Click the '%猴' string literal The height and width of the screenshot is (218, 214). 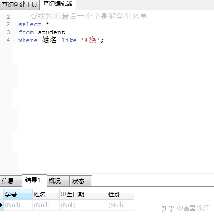[x=91, y=40]
